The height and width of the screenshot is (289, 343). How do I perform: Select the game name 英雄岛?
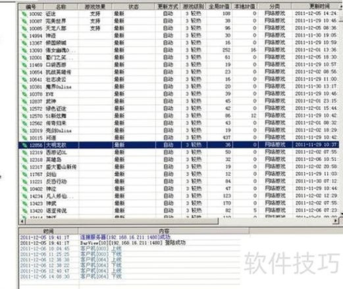coord(53,160)
